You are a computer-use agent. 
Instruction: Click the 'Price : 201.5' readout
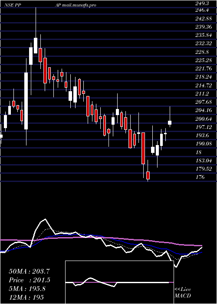point(30,280)
